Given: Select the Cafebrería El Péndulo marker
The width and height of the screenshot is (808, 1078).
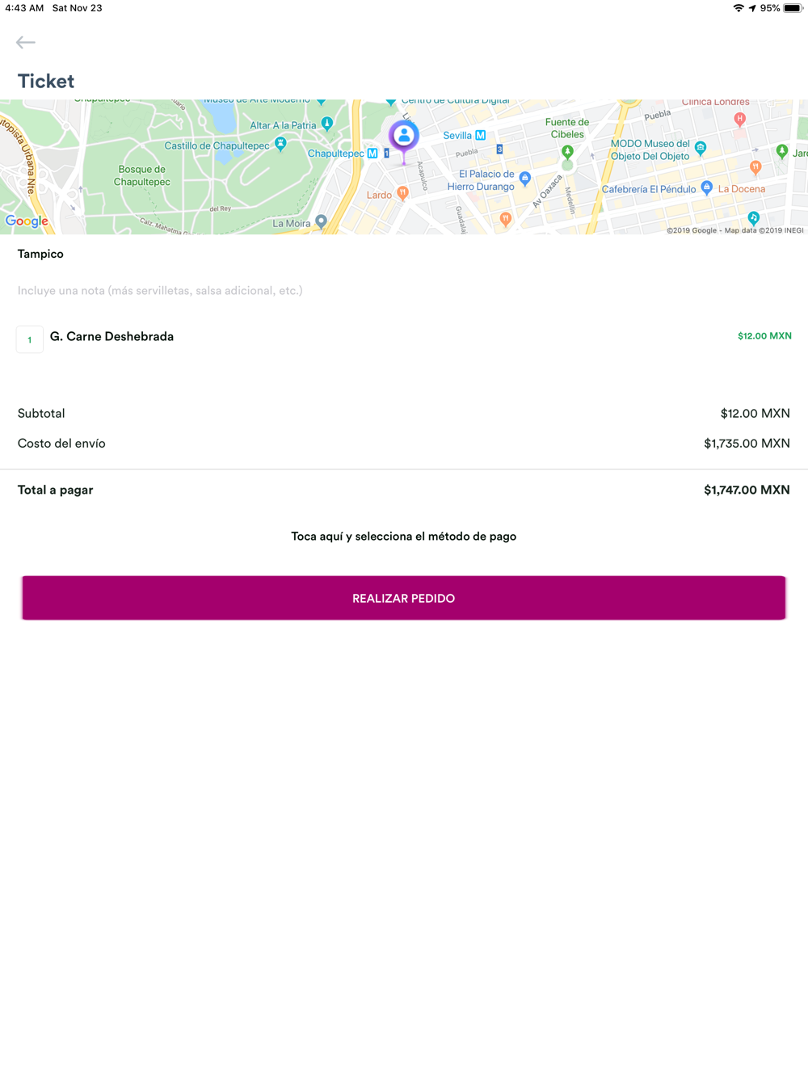Looking at the screenshot, I should coord(707,187).
